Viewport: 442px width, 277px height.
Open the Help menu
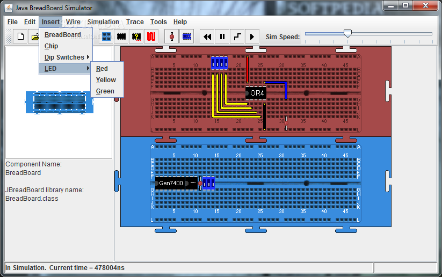tap(180, 22)
